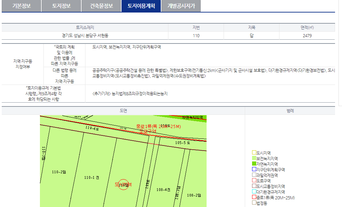Click the 농지법제8조 추가기재 text
Screen dimensions: 342x207
(130, 94)
